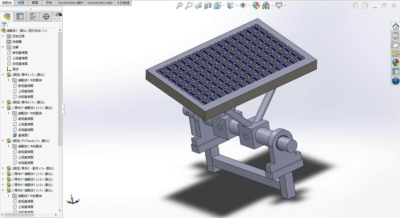The width and height of the screenshot is (400, 218).
Task: Expand the 注解 tree node
Action: click(3, 47)
